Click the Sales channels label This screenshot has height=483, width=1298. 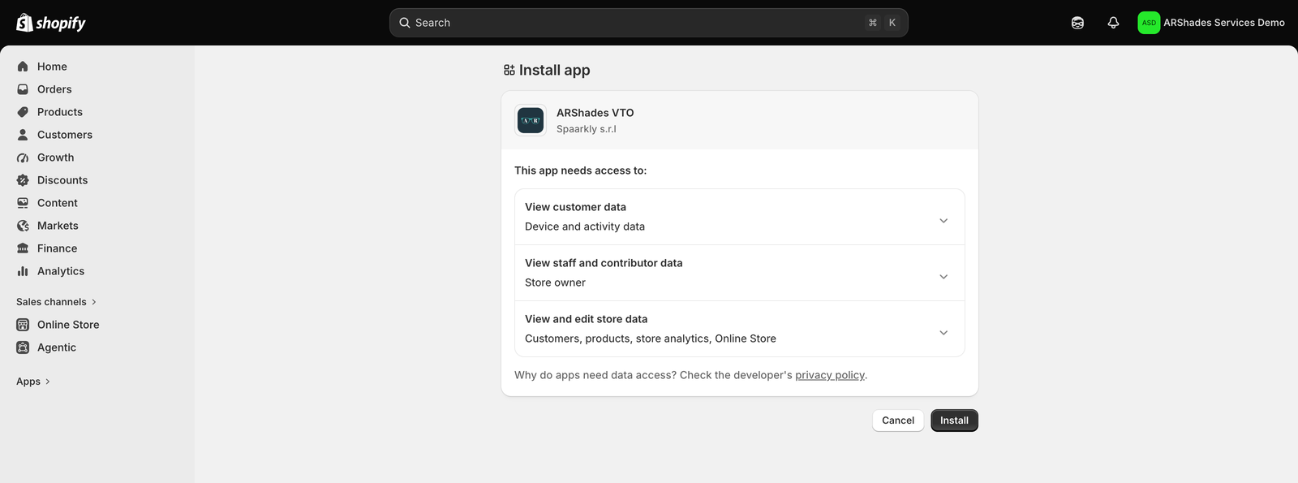(x=51, y=302)
